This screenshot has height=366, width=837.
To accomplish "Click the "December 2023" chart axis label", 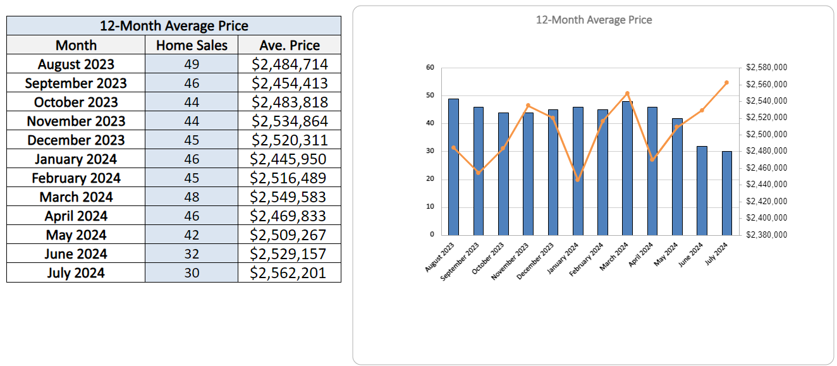I will tap(536, 262).
